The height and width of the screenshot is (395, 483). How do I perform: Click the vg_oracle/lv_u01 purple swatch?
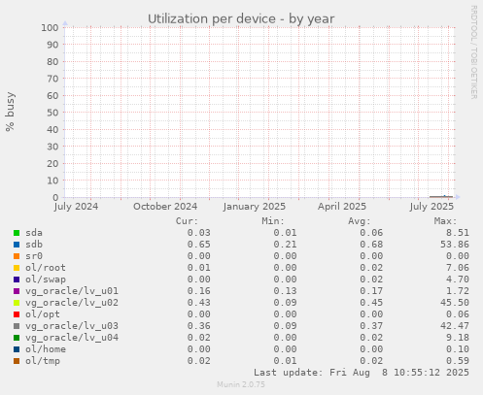(17, 291)
